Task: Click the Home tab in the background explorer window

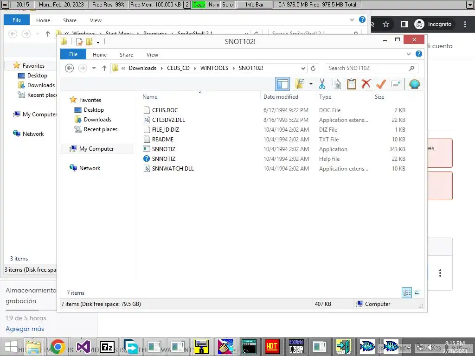Action: [43, 20]
